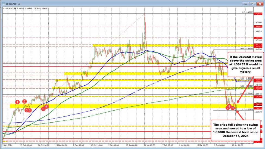Click the 1.38078 price level label

258,108
